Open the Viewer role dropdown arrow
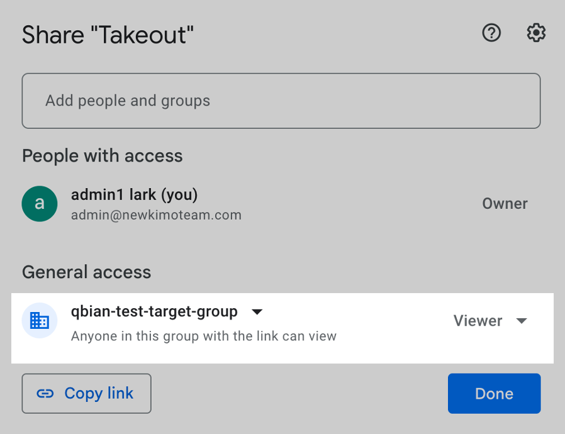Viewport: 565px width, 434px height. [521, 321]
